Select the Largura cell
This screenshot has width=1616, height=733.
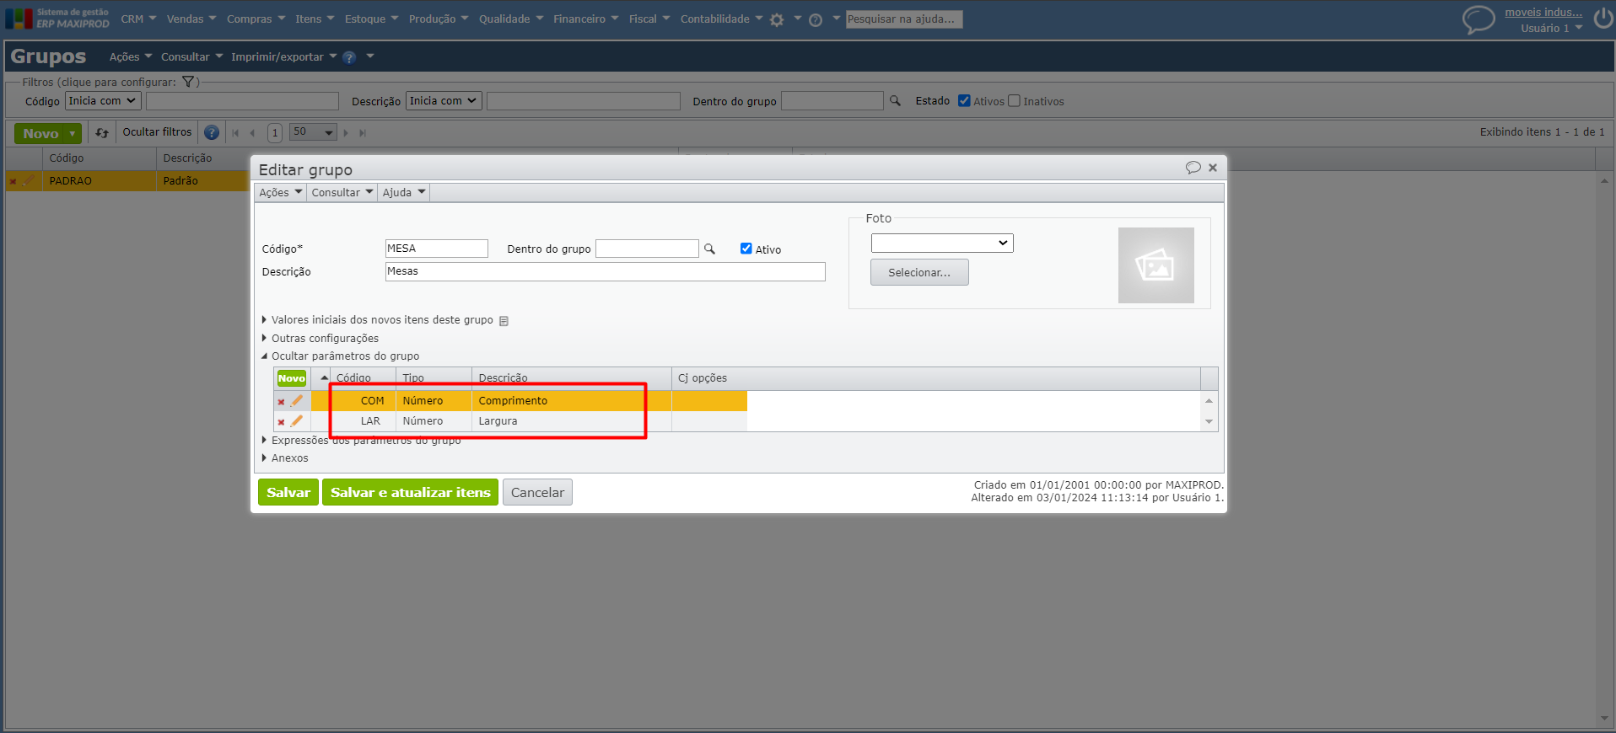click(x=571, y=421)
